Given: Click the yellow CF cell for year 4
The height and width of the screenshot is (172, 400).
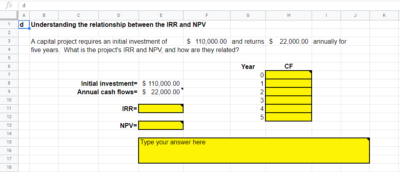Looking at the screenshot, I should tap(289, 109).
